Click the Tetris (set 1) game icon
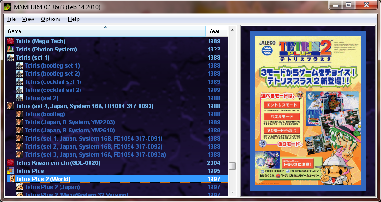381x202 pixels. [x=11, y=58]
